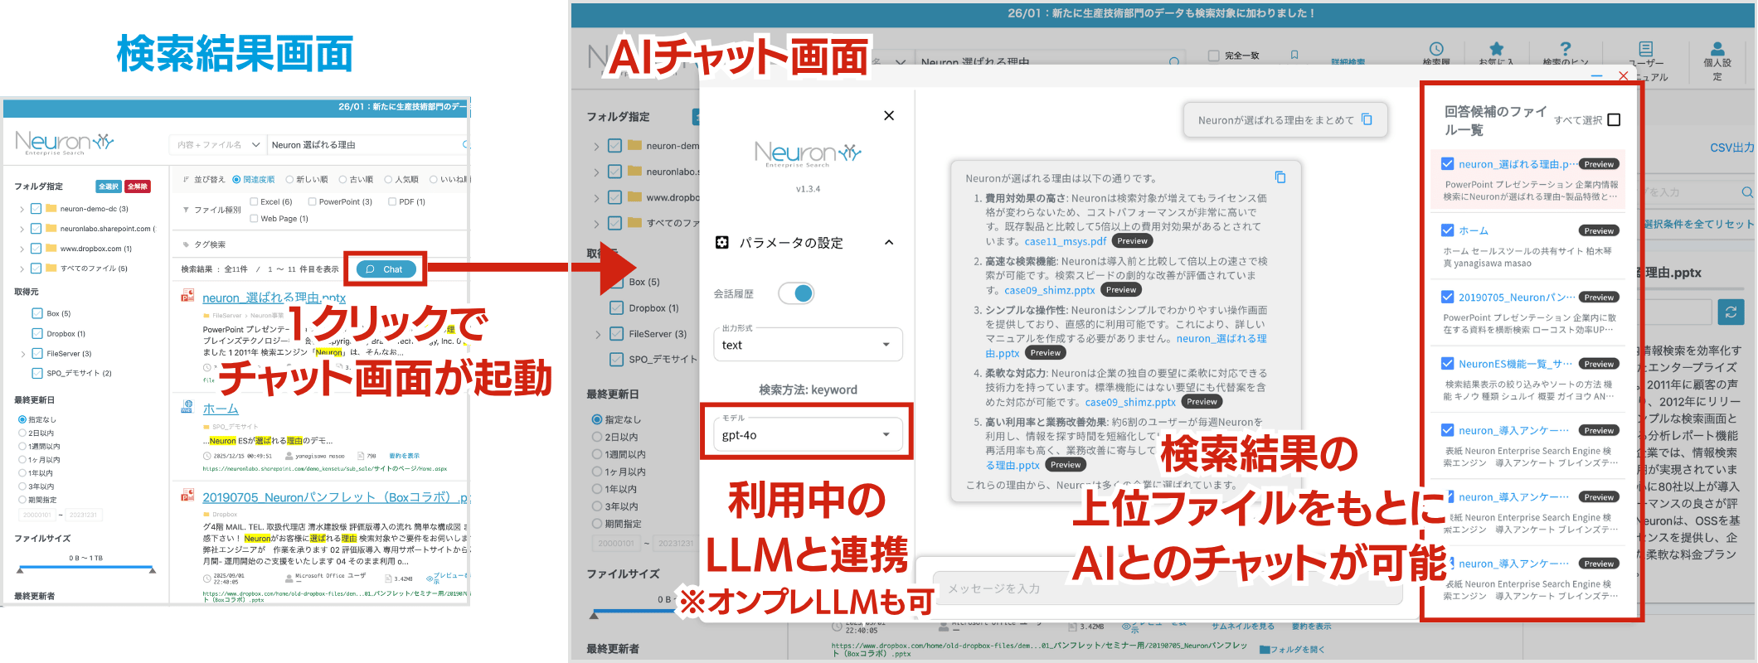Check 完全一致 checkbox in right screen
1758x663 pixels.
(x=1214, y=56)
